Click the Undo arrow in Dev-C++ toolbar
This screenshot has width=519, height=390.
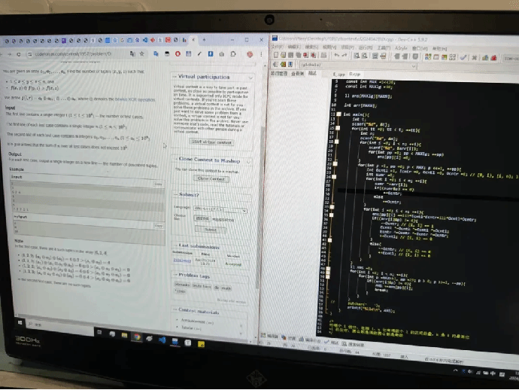pyautogui.click(x=337, y=56)
